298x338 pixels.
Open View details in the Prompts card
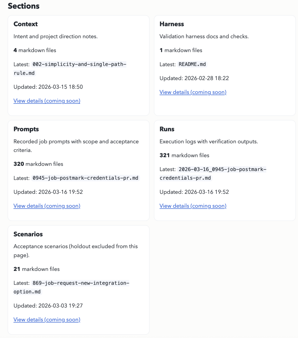click(x=47, y=206)
